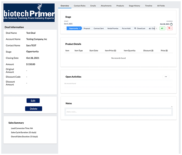This screenshot has width=182, height=155.
Task: Switch to the Products tab
Action: click(x=120, y=6)
